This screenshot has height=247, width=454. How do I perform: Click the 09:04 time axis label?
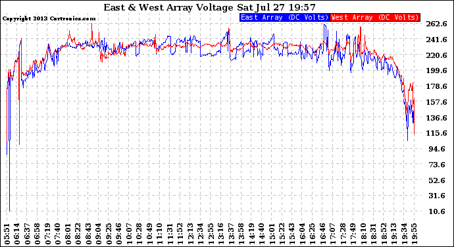pos(99,234)
